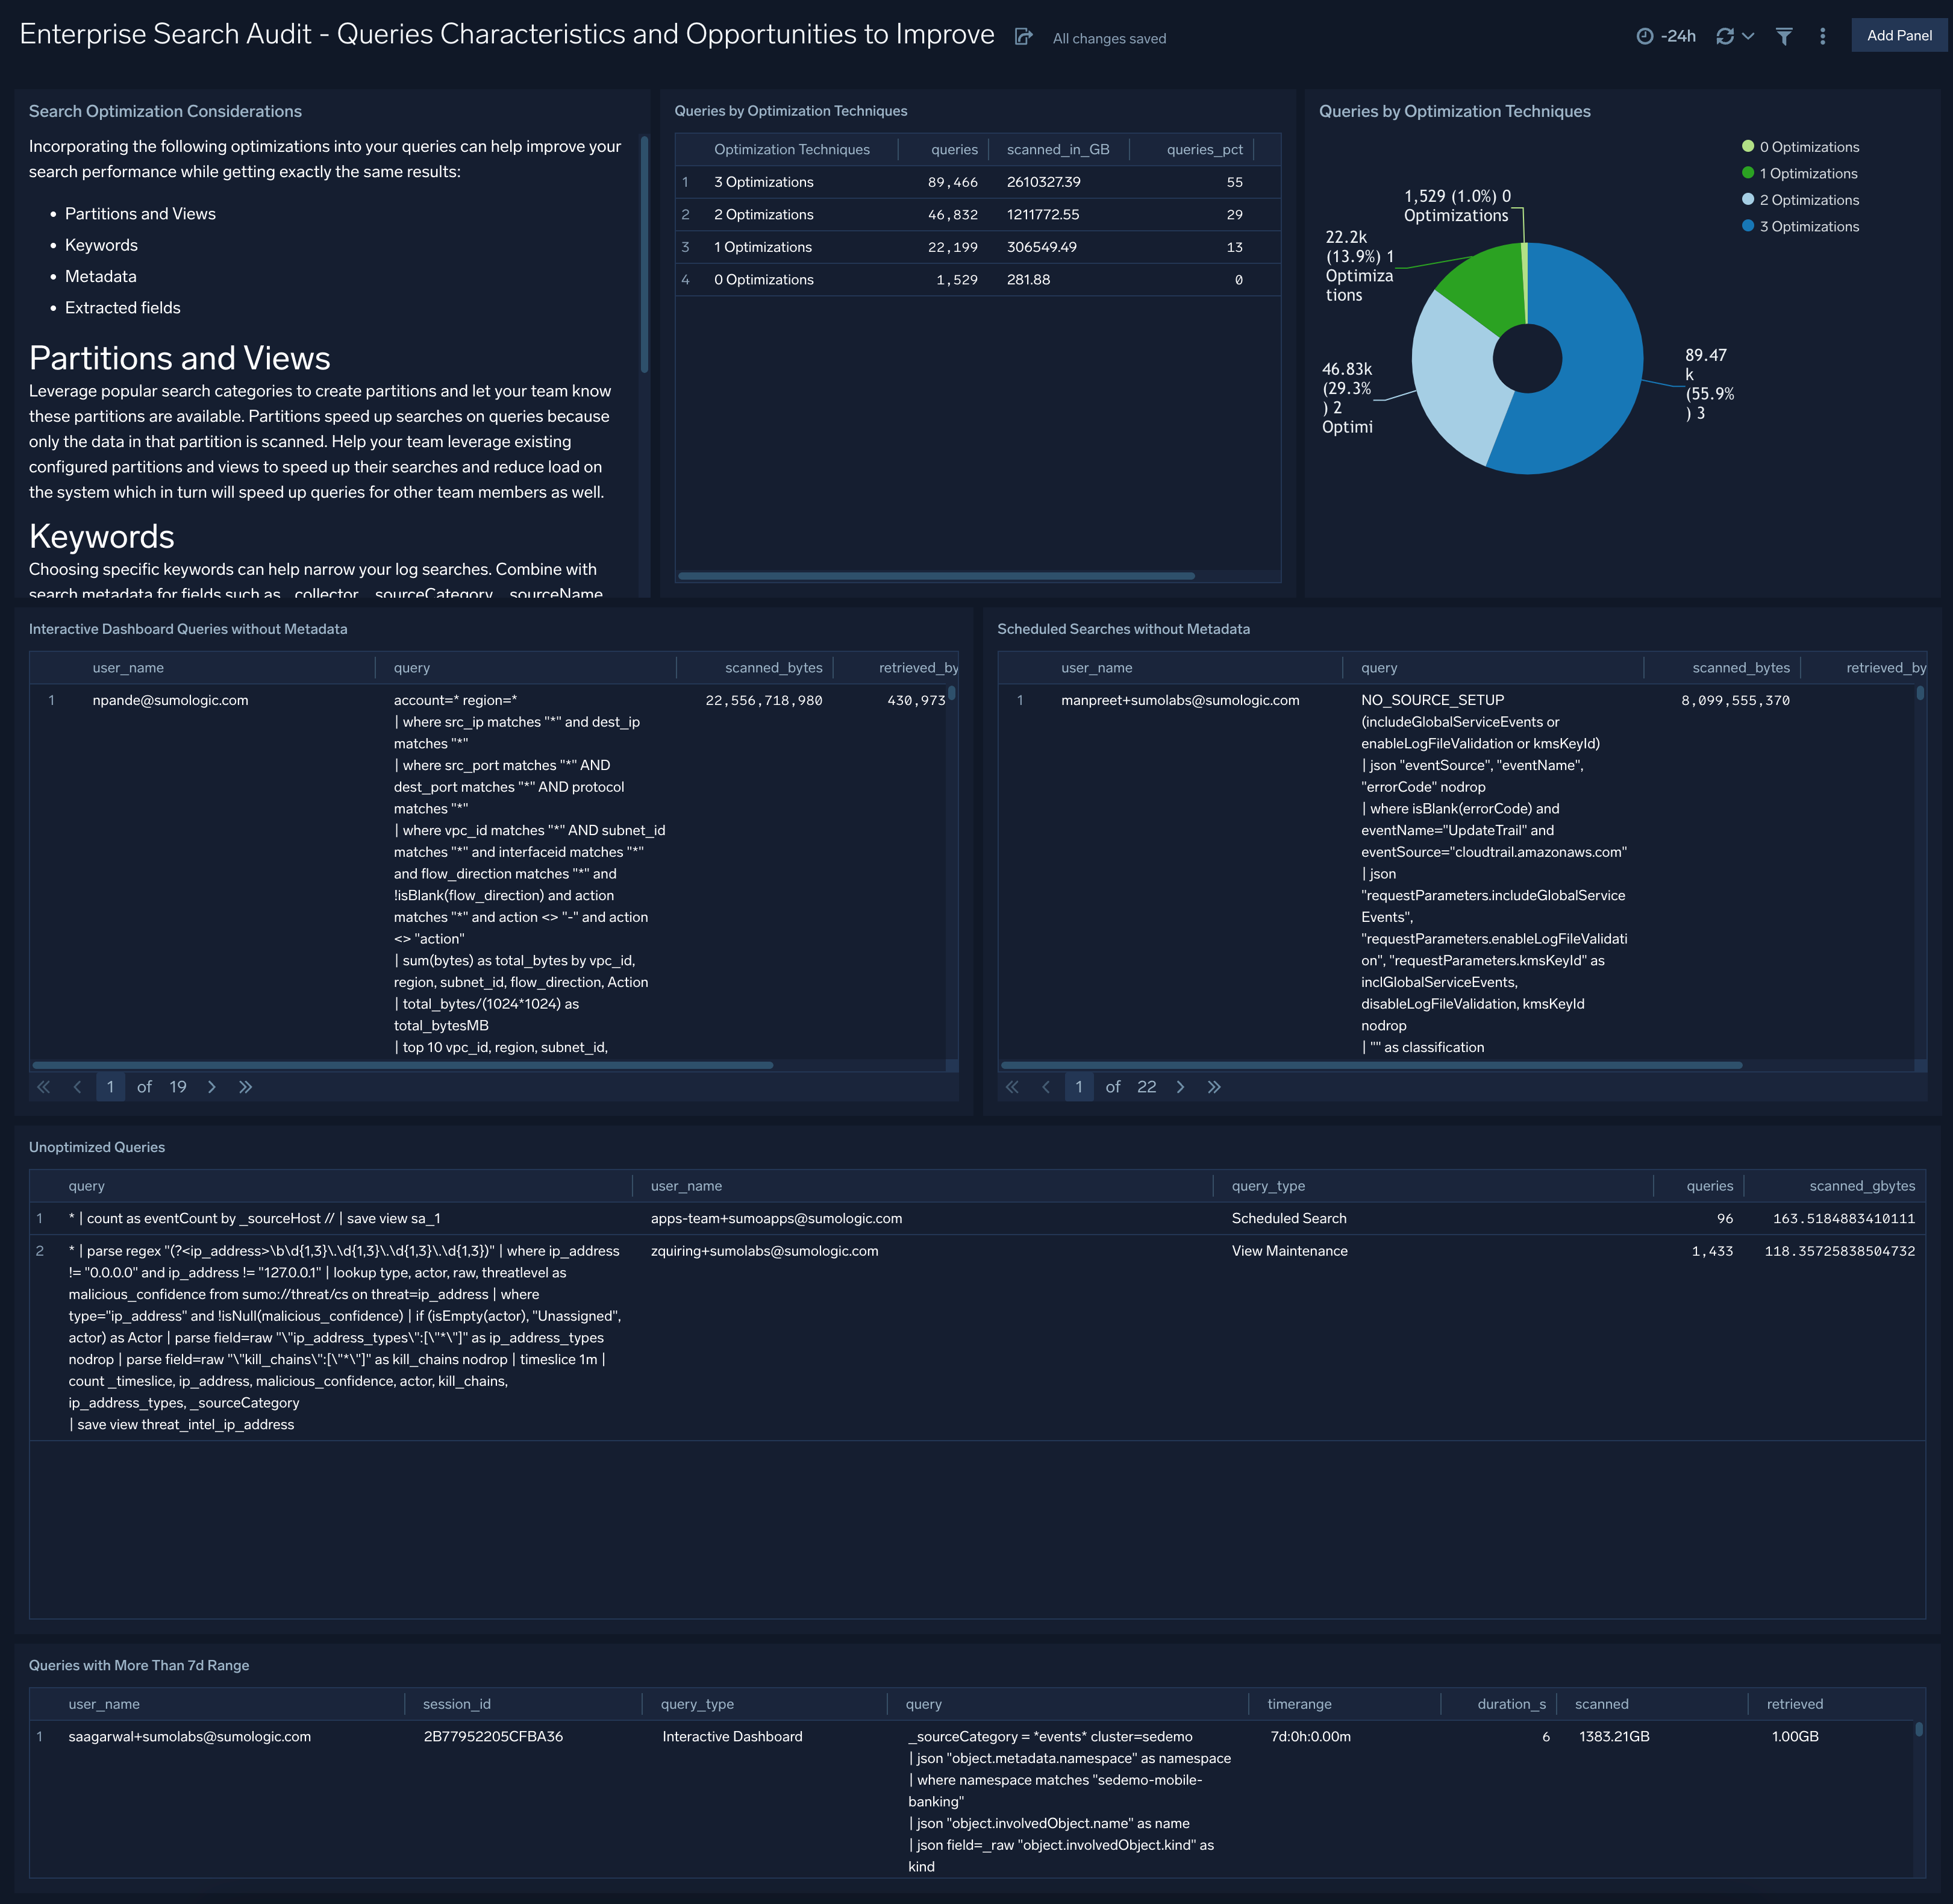1953x1904 pixels.
Task: Click the View Maintenance query_type cell
Action: 1289,1251
